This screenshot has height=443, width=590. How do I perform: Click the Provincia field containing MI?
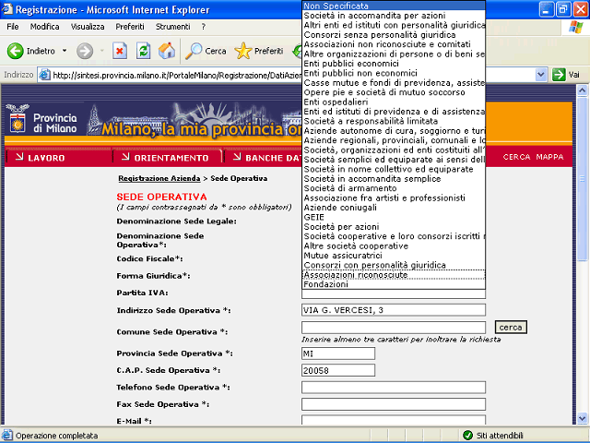338,353
